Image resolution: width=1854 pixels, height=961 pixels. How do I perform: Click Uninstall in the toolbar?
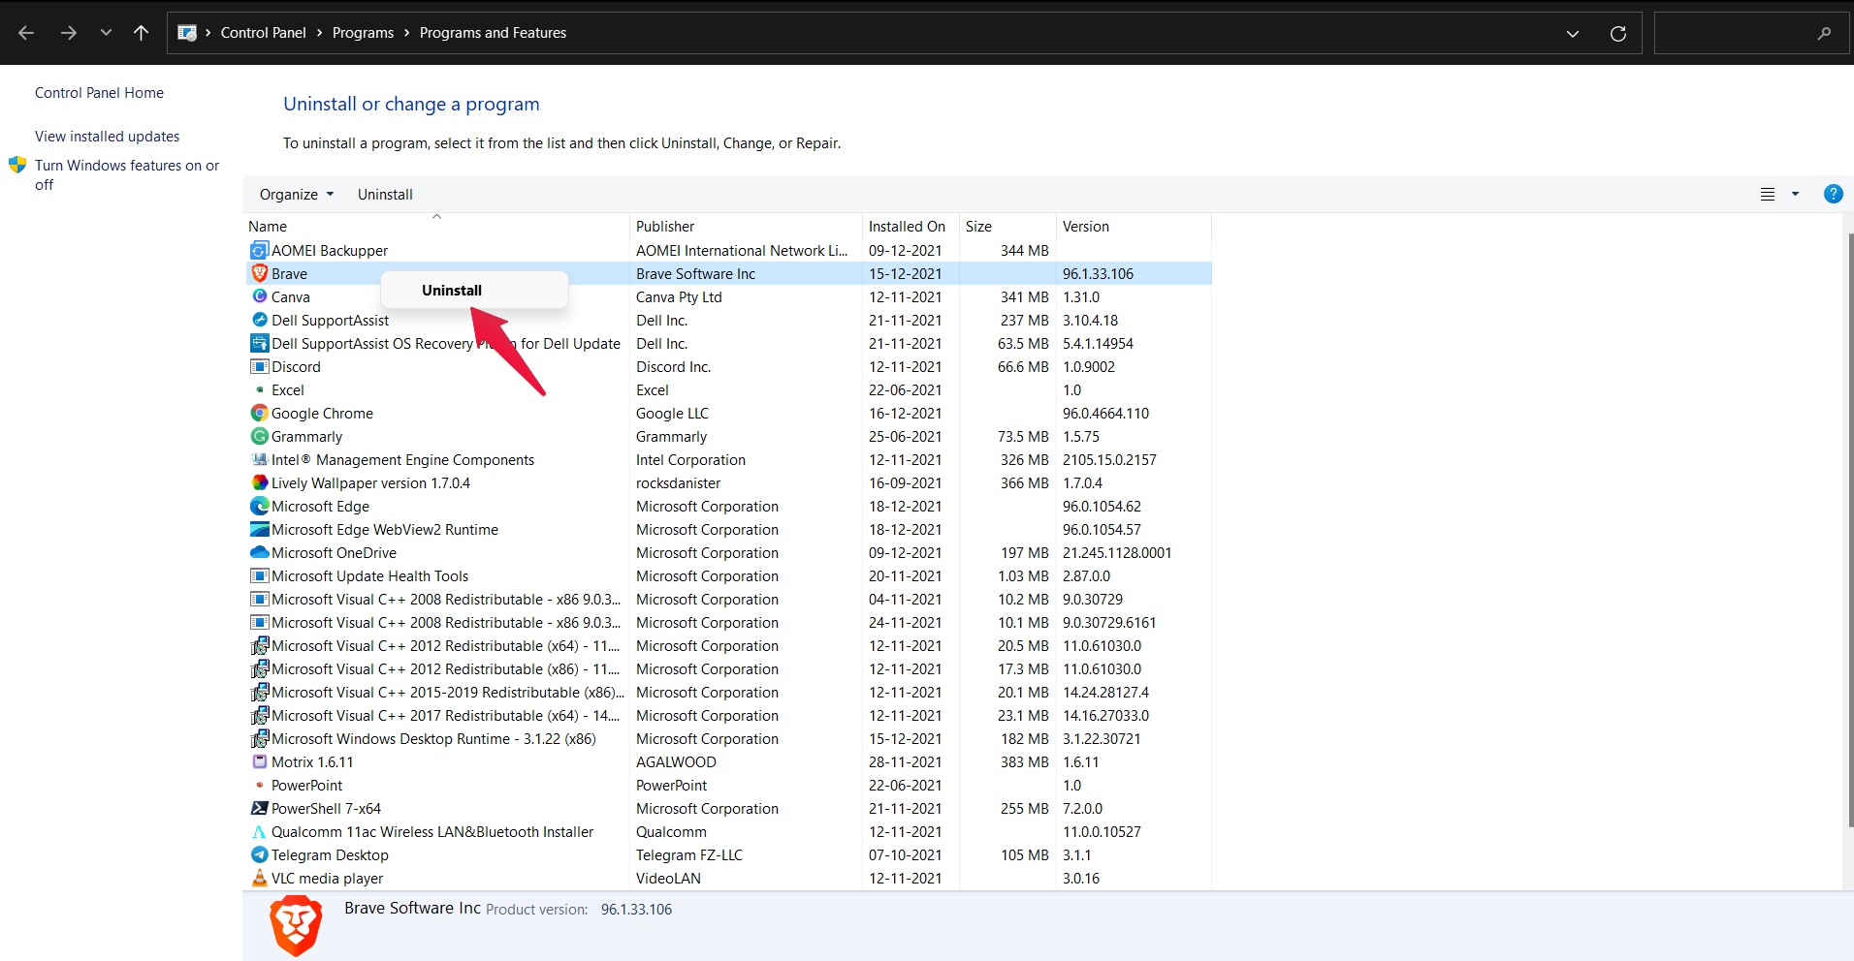(385, 194)
